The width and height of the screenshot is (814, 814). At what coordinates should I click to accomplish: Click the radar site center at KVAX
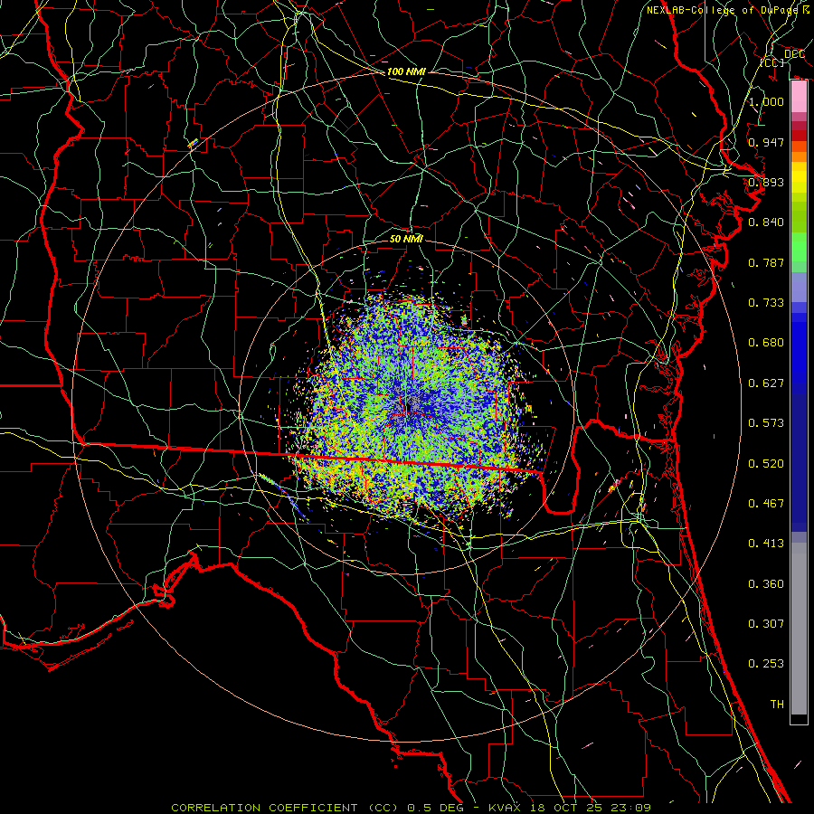click(407, 406)
